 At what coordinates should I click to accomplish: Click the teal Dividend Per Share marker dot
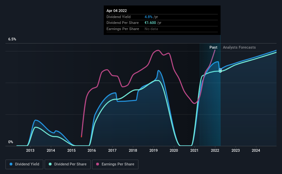click(220, 71)
